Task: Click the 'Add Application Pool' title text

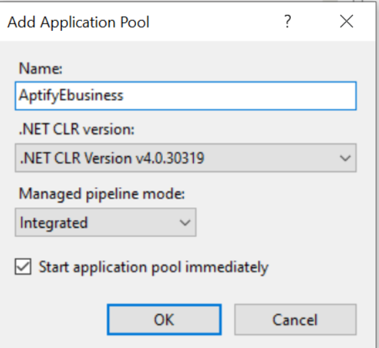Action: click(78, 22)
